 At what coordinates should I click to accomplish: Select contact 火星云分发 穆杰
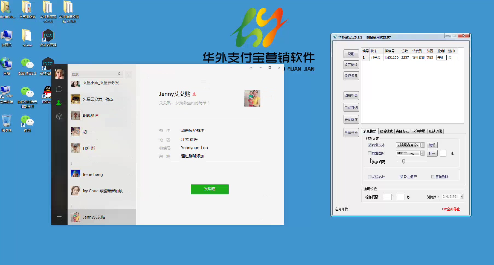[102, 99]
